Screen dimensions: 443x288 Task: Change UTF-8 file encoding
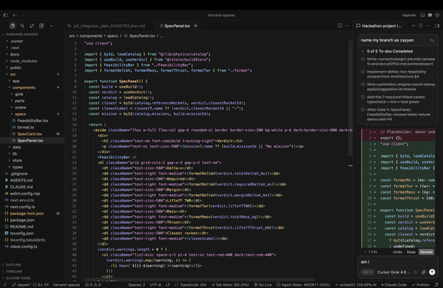click(x=156, y=285)
